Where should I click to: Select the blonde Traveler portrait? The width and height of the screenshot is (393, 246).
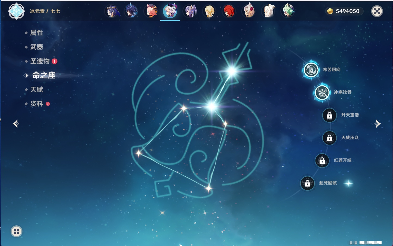coord(209,11)
